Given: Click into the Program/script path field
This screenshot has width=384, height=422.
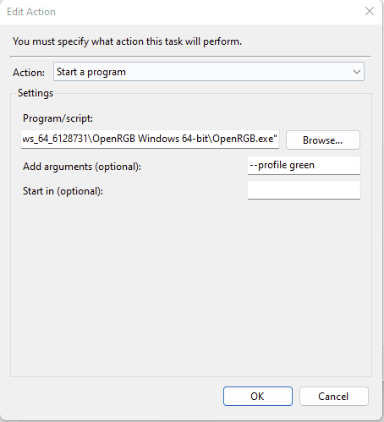Looking at the screenshot, I should (x=150, y=139).
